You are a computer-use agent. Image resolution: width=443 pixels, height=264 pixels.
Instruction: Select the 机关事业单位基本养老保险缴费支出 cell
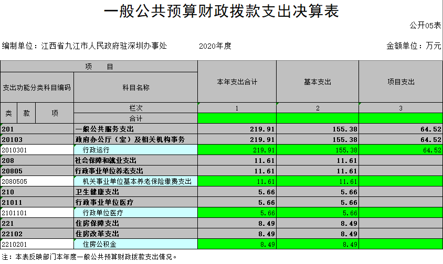[135, 181]
